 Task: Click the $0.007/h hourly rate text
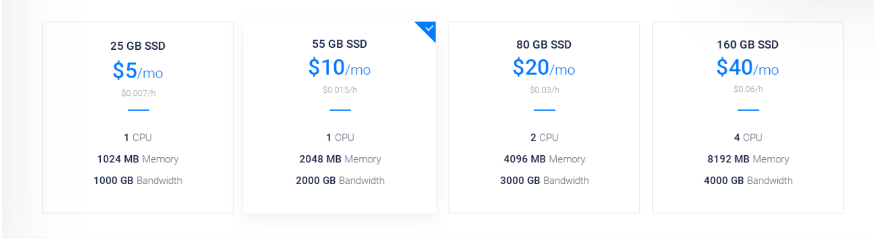pyautogui.click(x=138, y=93)
